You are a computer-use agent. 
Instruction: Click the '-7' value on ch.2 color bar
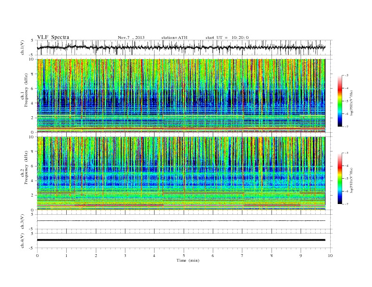click(347, 204)
